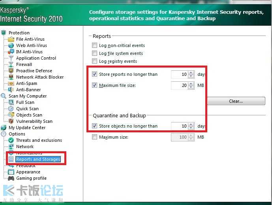
Task: Click the Reports and Storages disk icon
Action: [11, 159]
